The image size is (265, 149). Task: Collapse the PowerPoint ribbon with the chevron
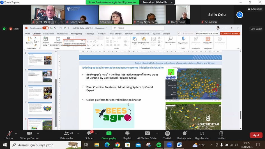pyautogui.click(x=238, y=48)
